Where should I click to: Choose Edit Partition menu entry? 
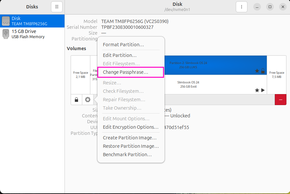coord(120,55)
